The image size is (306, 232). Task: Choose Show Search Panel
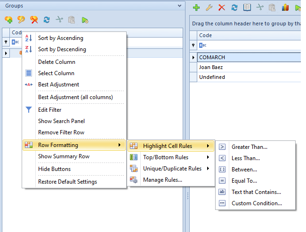click(x=74, y=121)
